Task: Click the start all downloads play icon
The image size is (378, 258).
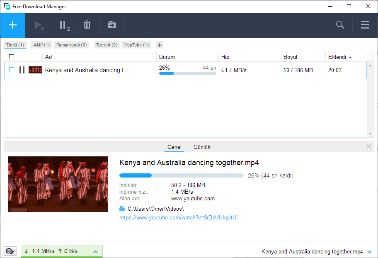Action: coord(40,25)
